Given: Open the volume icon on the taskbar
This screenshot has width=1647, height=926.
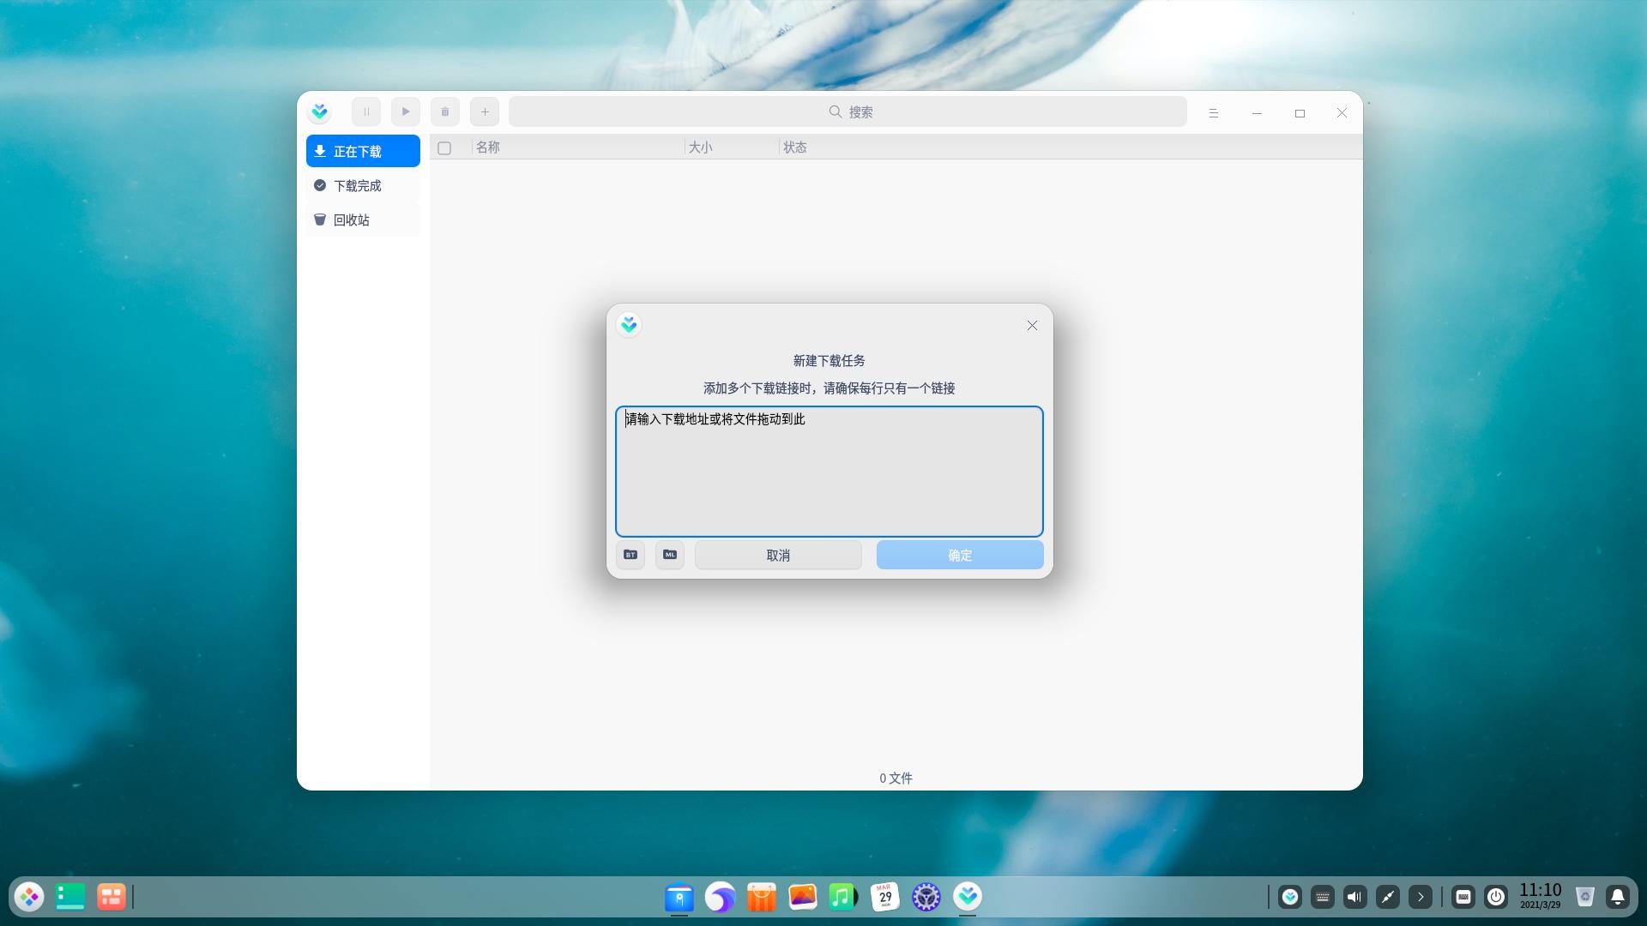Looking at the screenshot, I should (1354, 897).
